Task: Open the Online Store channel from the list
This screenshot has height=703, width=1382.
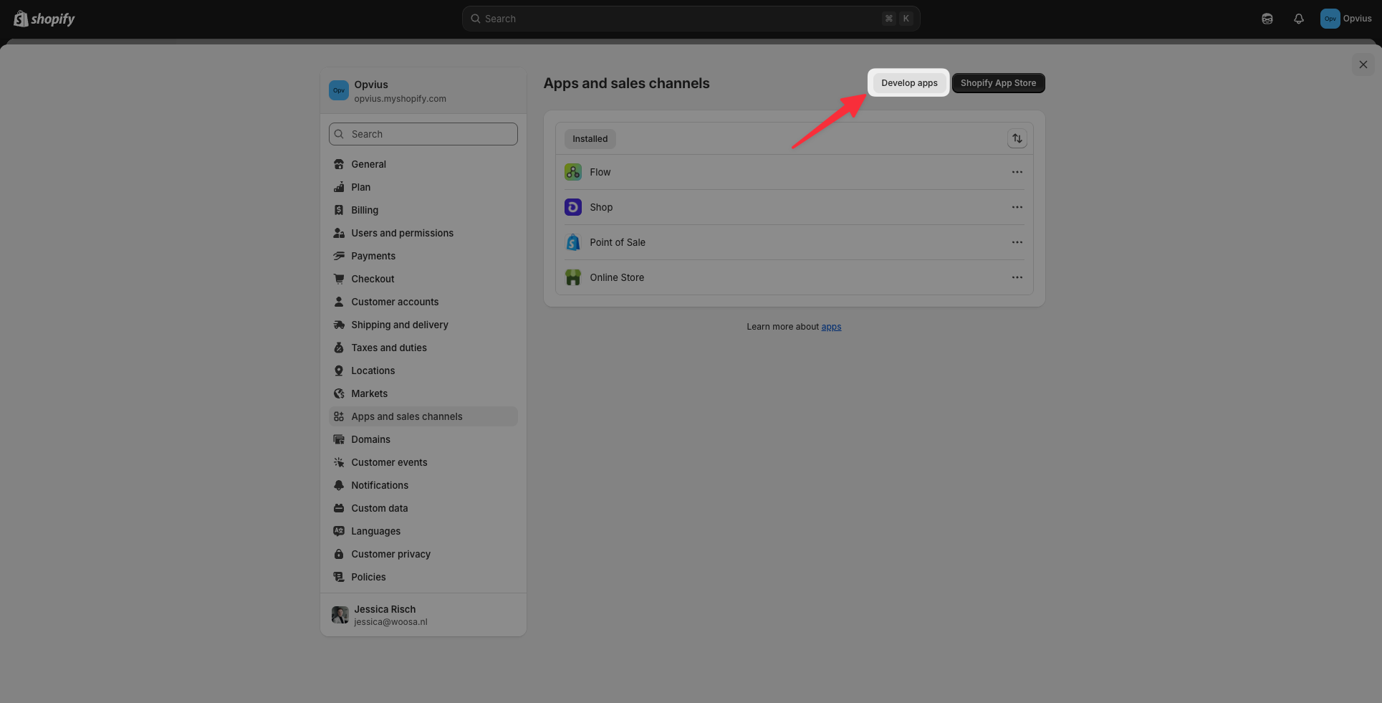Action: point(795,277)
